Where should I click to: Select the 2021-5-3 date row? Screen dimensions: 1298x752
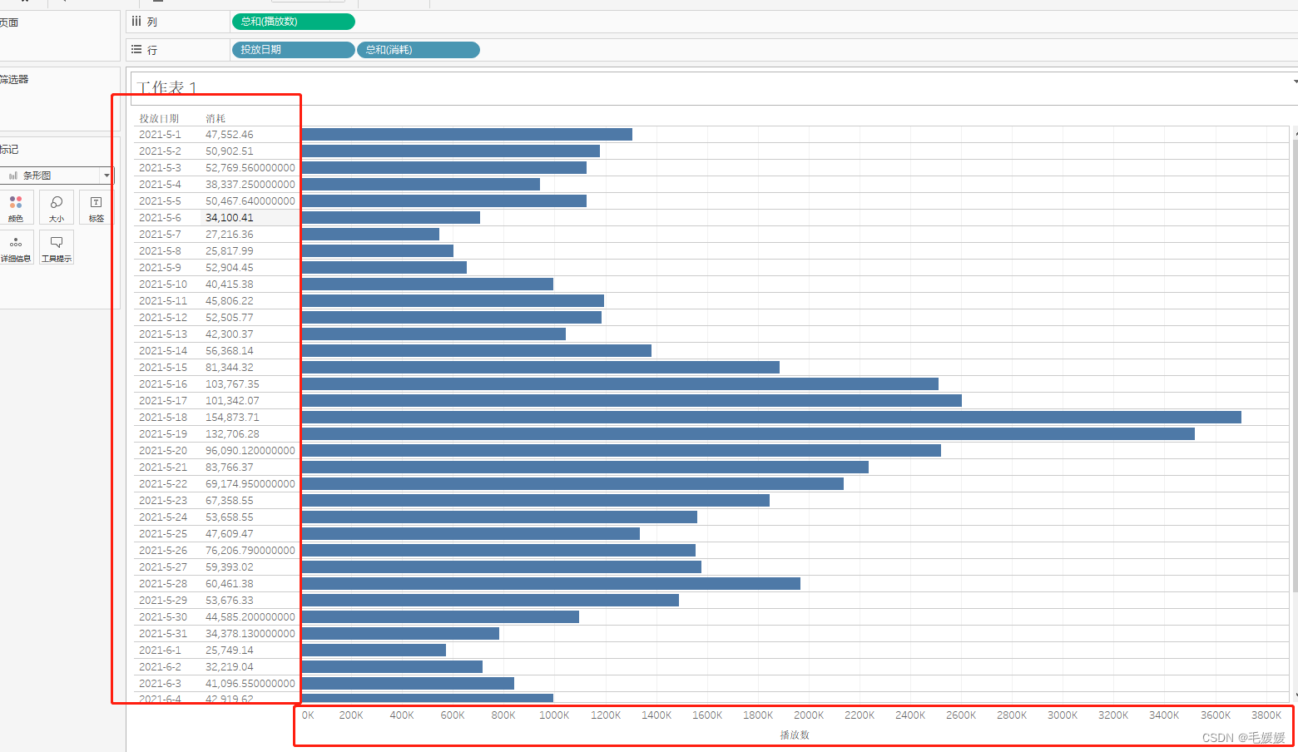160,167
